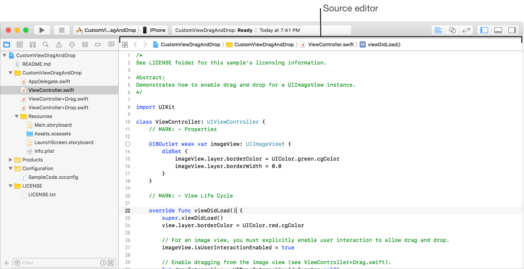524x269 pixels.
Task: Collapse the Configuration group
Action: point(11,168)
